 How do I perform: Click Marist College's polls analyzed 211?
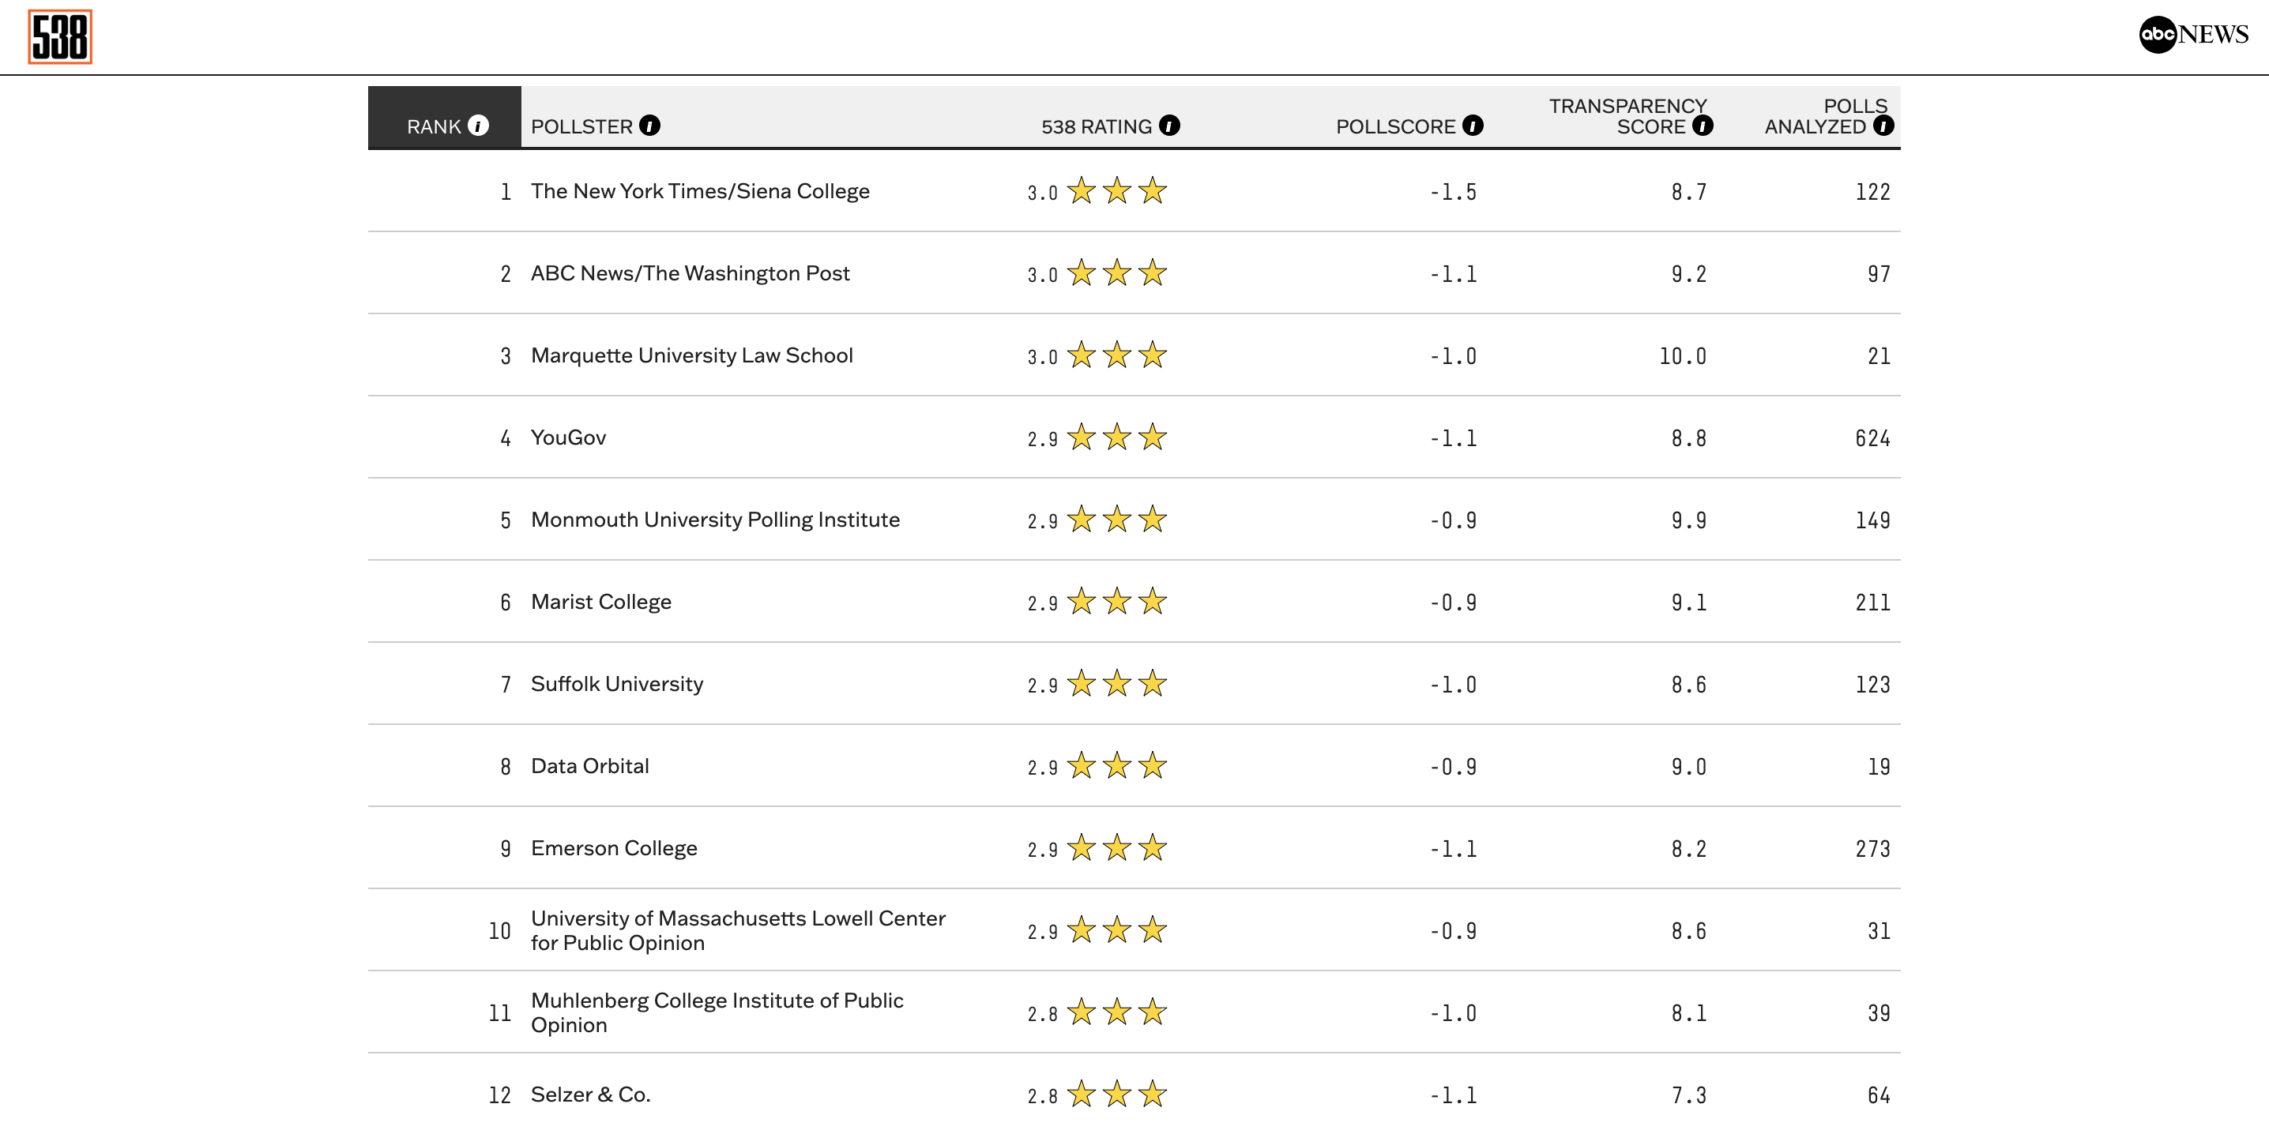1872,603
